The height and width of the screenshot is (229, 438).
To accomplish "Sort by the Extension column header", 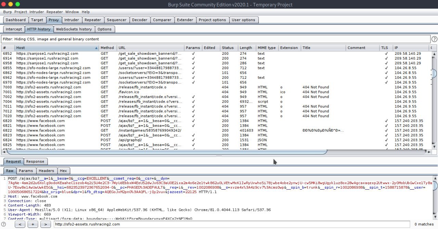I will [289, 48].
